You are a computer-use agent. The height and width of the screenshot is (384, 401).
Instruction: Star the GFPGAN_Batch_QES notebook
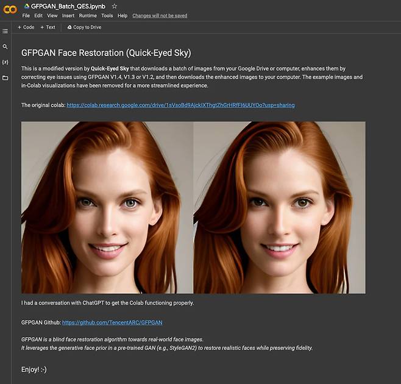tap(115, 6)
